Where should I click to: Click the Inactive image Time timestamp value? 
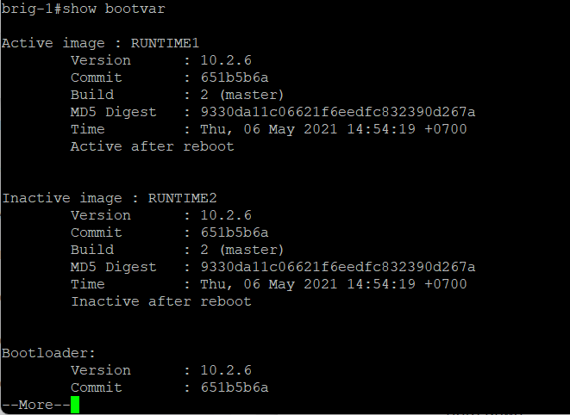click(x=334, y=285)
